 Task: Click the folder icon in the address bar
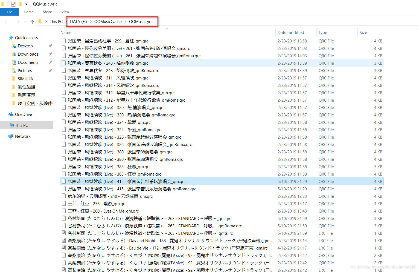[x=40, y=21]
